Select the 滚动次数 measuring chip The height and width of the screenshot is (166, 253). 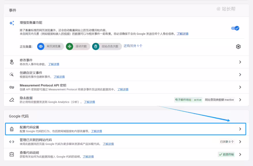[x=78, y=46]
